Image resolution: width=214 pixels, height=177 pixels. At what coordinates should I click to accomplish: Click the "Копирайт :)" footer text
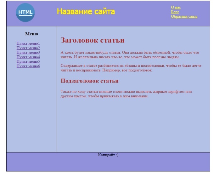(x=108, y=155)
